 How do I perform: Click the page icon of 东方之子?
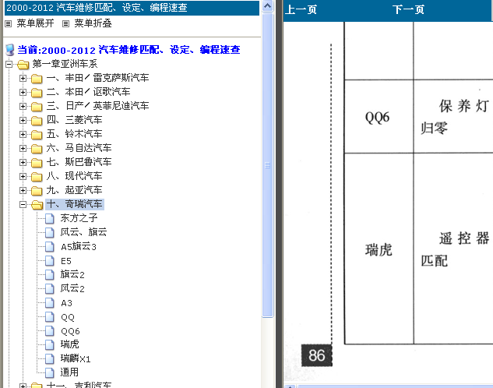[50, 218]
